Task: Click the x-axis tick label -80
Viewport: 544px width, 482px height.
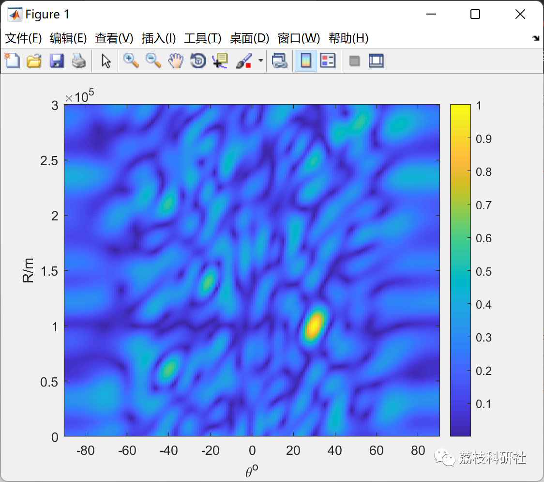Action: pyautogui.click(x=85, y=451)
